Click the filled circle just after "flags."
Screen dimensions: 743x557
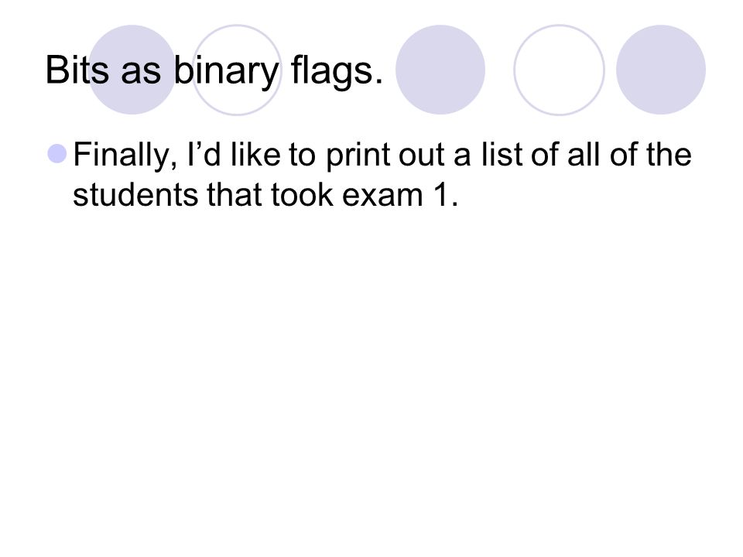click(x=440, y=70)
